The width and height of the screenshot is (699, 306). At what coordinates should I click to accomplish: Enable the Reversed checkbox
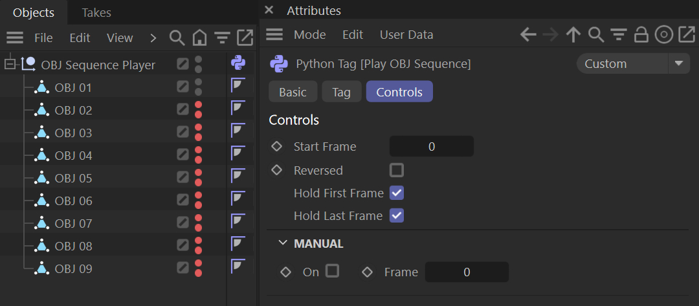[x=397, y=170]
